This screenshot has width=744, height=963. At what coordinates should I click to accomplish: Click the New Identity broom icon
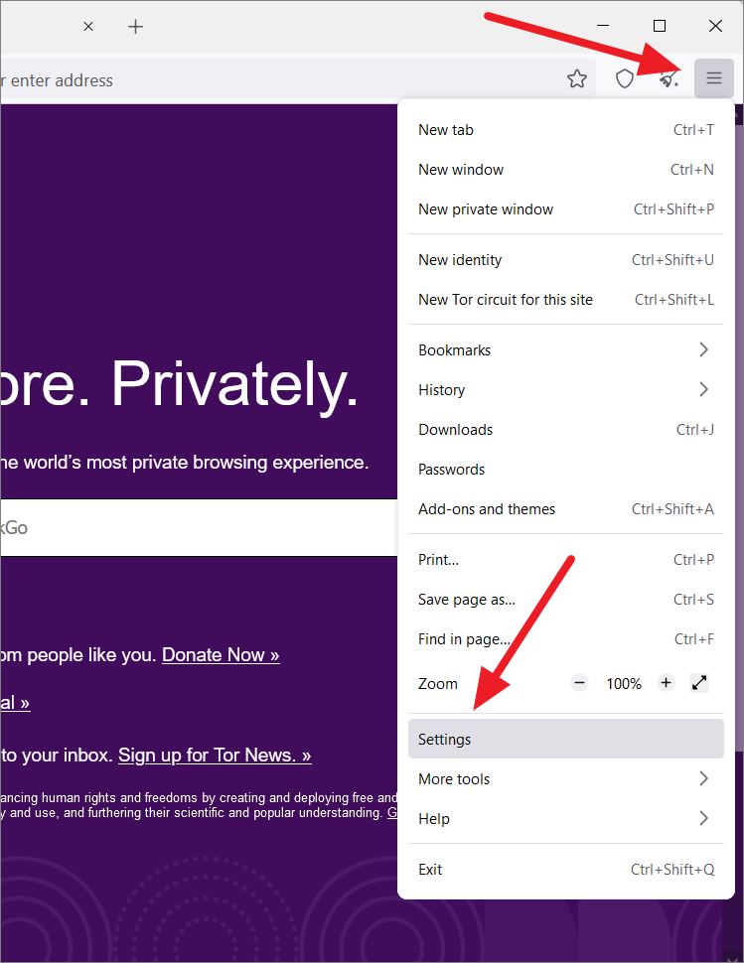tap(670, 78)
